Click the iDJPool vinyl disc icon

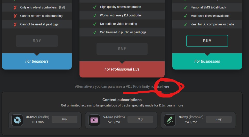tap(17, 120)
